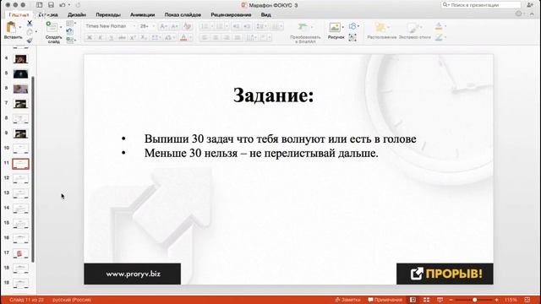Start slideshow from status bar icon
Screen dimensions: 541x304
[x=440, y=300]
